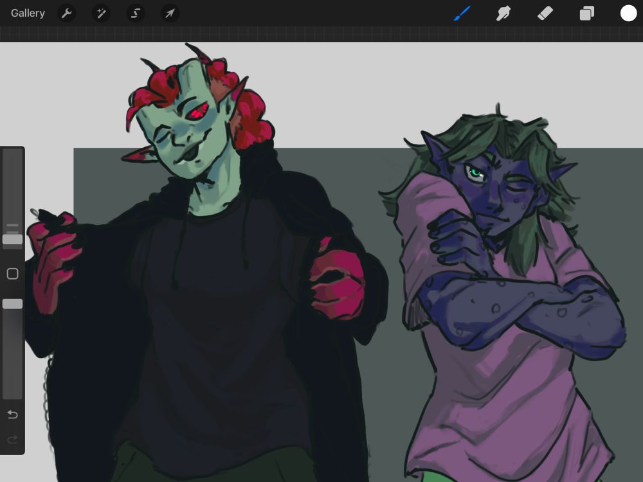643x482 pixels.
Task: Open the Actions menu via wrench icon
Action: point(67,13)
